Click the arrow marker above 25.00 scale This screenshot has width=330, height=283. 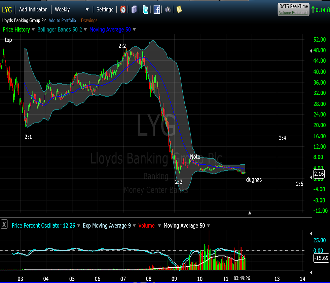311,234
